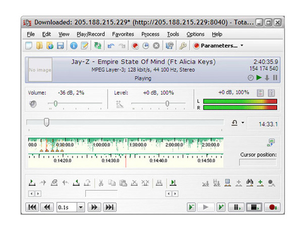Click the Volume slider handle
The width and height of the screenshot is (303, 228).
(x=56, y=104)
